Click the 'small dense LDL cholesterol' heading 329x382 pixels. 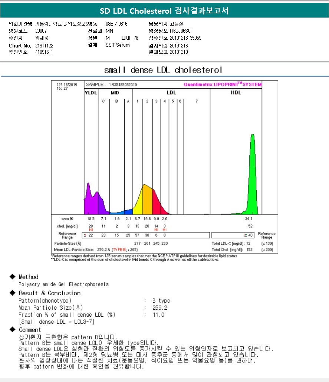(x=163, y=70)
